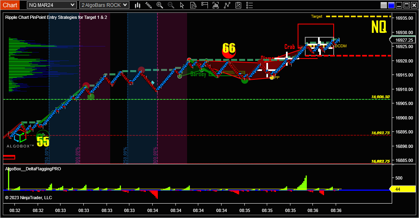The image size is (419, 218).
Task: Click the red 66 signal marker
Action: (229, 49)
